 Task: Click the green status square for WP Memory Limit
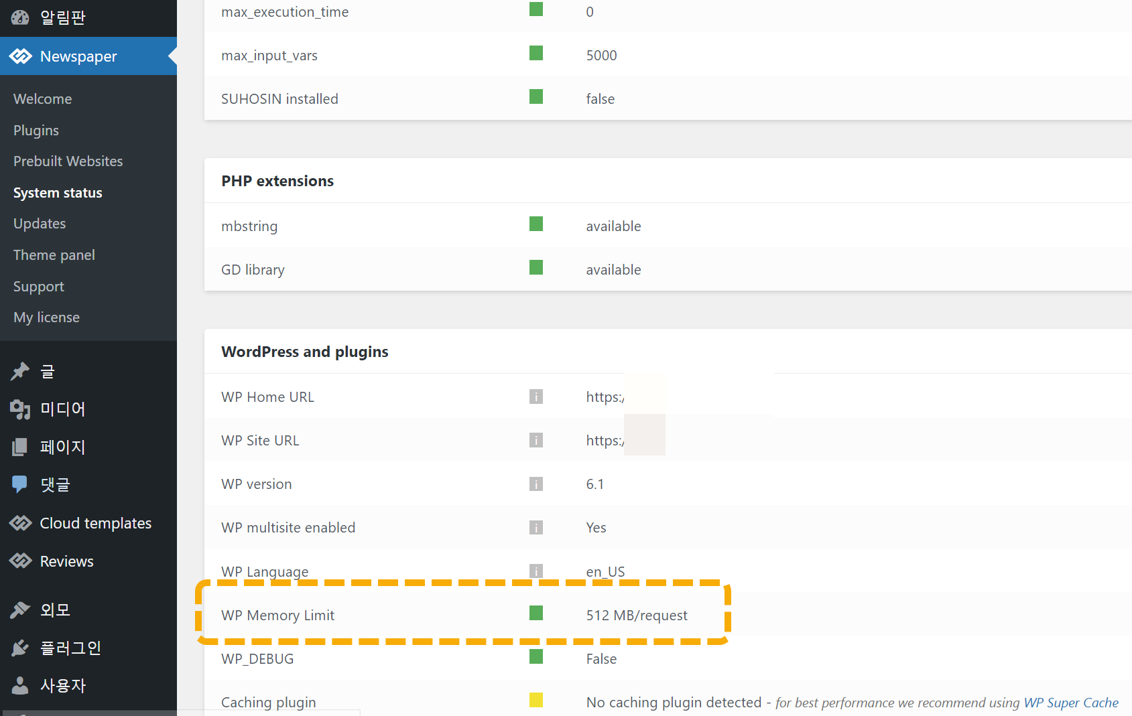[x=536, y=613]
